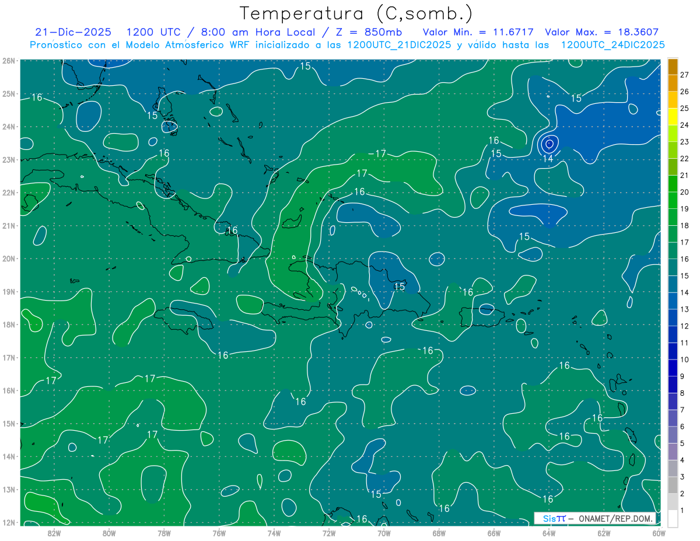Click the 18N latitude axis label
Viewport: 700px width, 541px height.
[8, 324]
